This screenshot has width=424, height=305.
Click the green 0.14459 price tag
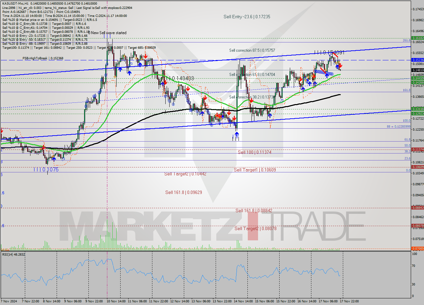click(x=417, y=78)
